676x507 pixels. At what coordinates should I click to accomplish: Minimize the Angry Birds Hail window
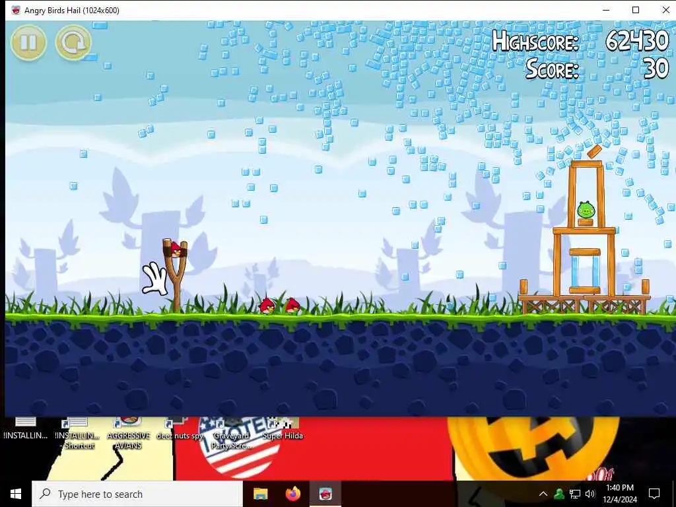(606, 10)
